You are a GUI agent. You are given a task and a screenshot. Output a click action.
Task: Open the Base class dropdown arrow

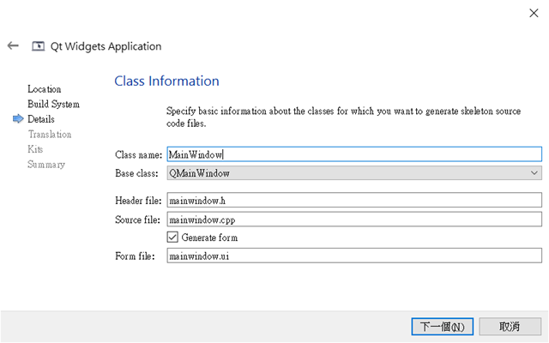point(534,173)
